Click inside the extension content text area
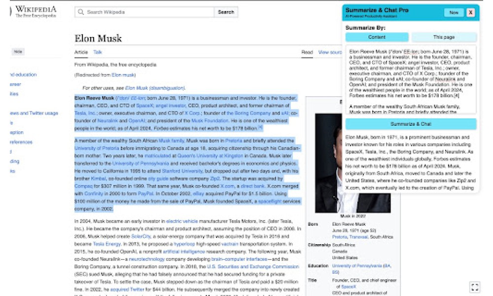 point(411,79)
